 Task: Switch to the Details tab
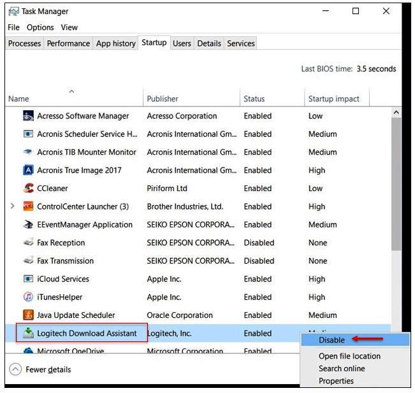(x=209, y=43)
